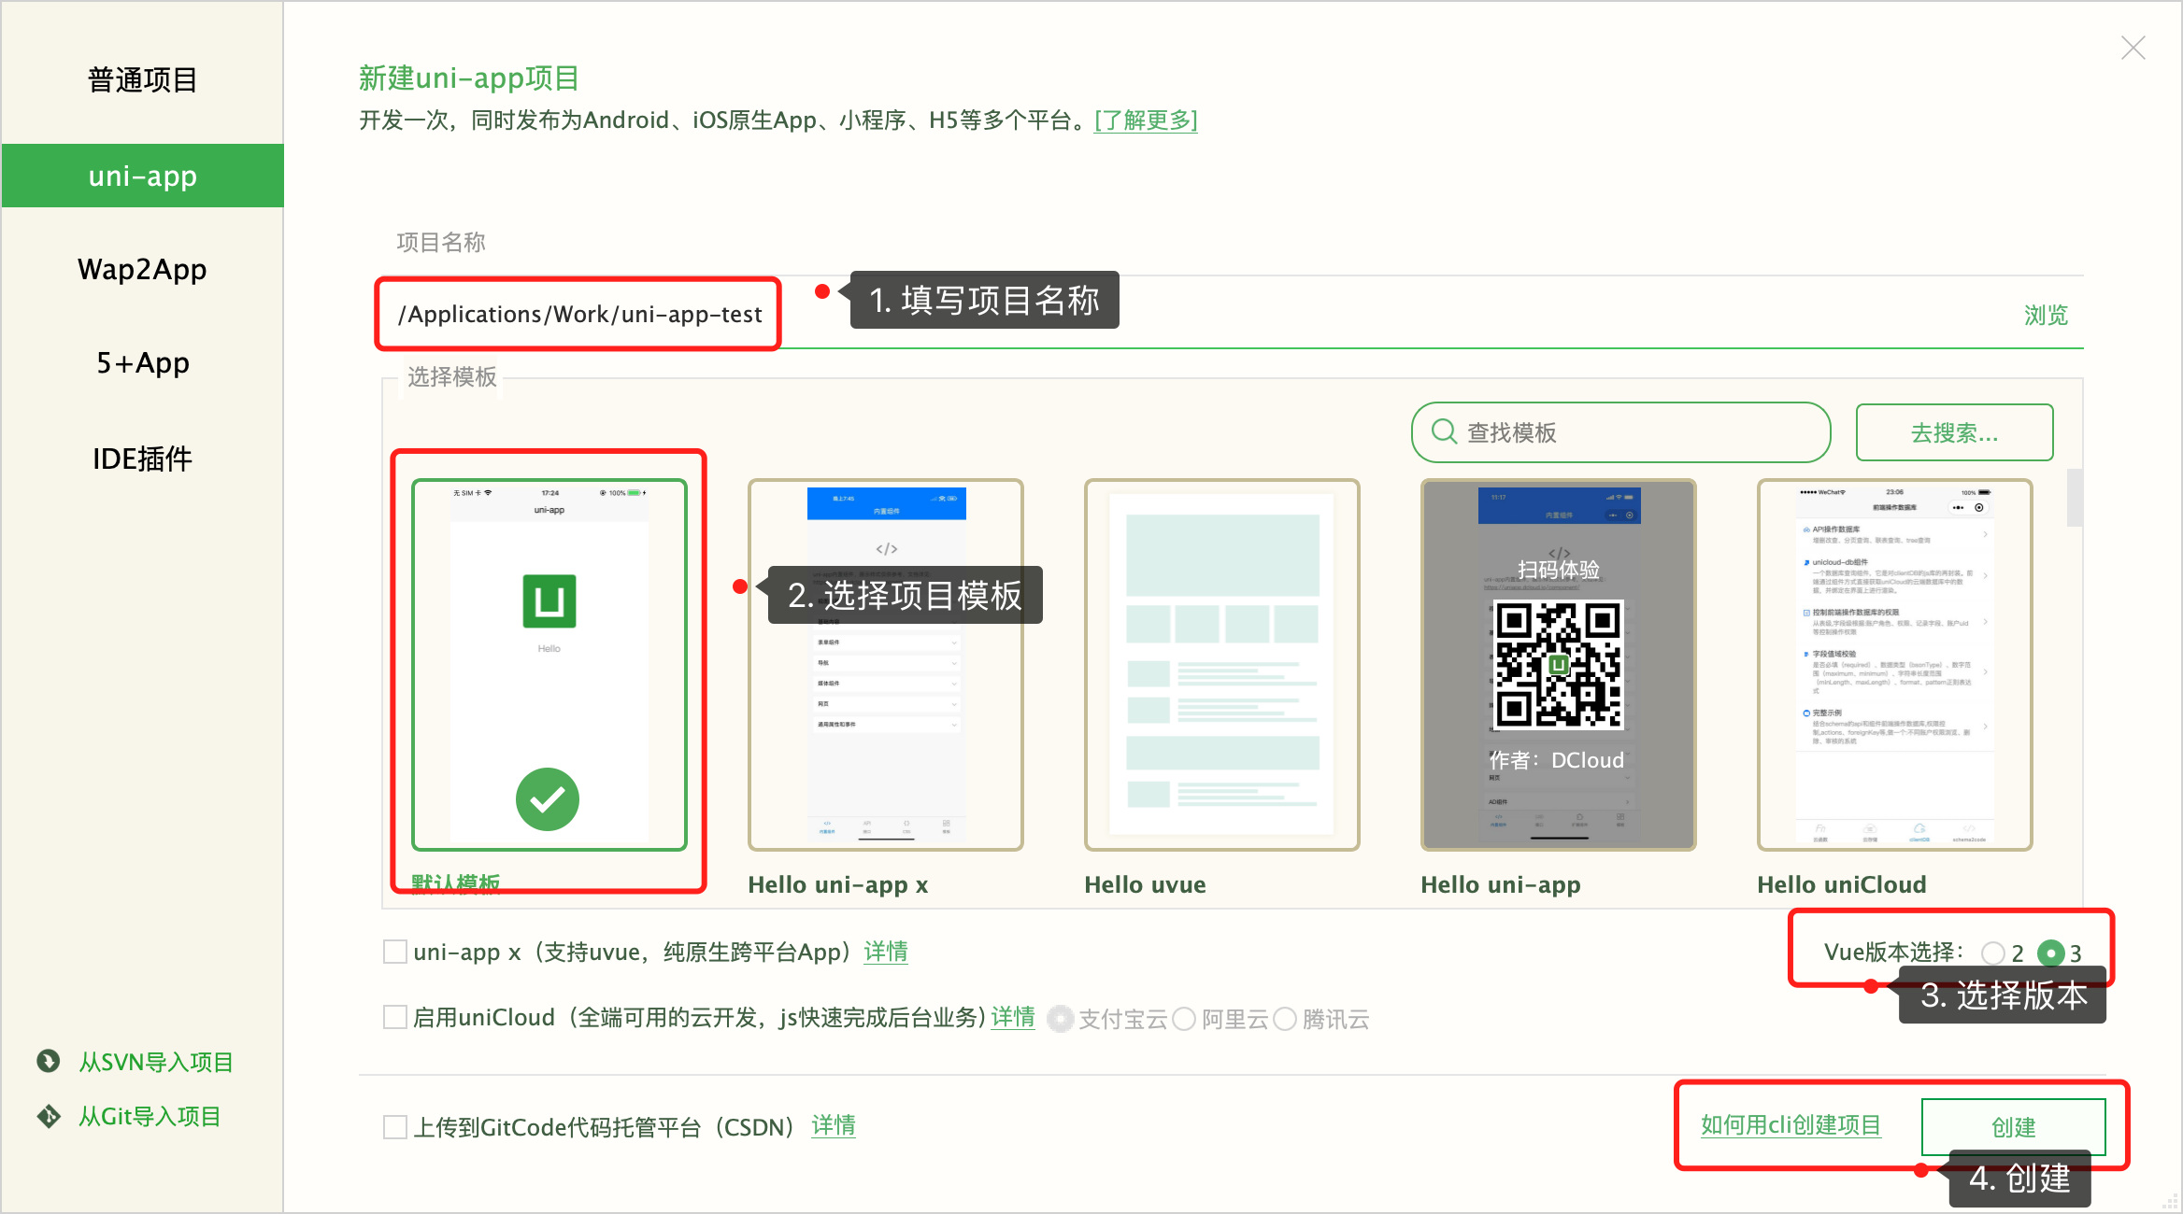Select Vue version 3 radio button
The width and height of the screenshot is (2183, 1214).
(2051, 953)
